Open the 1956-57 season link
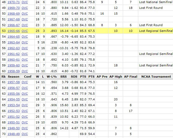Screen dimensions: 173x138 click(x=14, y=88)
